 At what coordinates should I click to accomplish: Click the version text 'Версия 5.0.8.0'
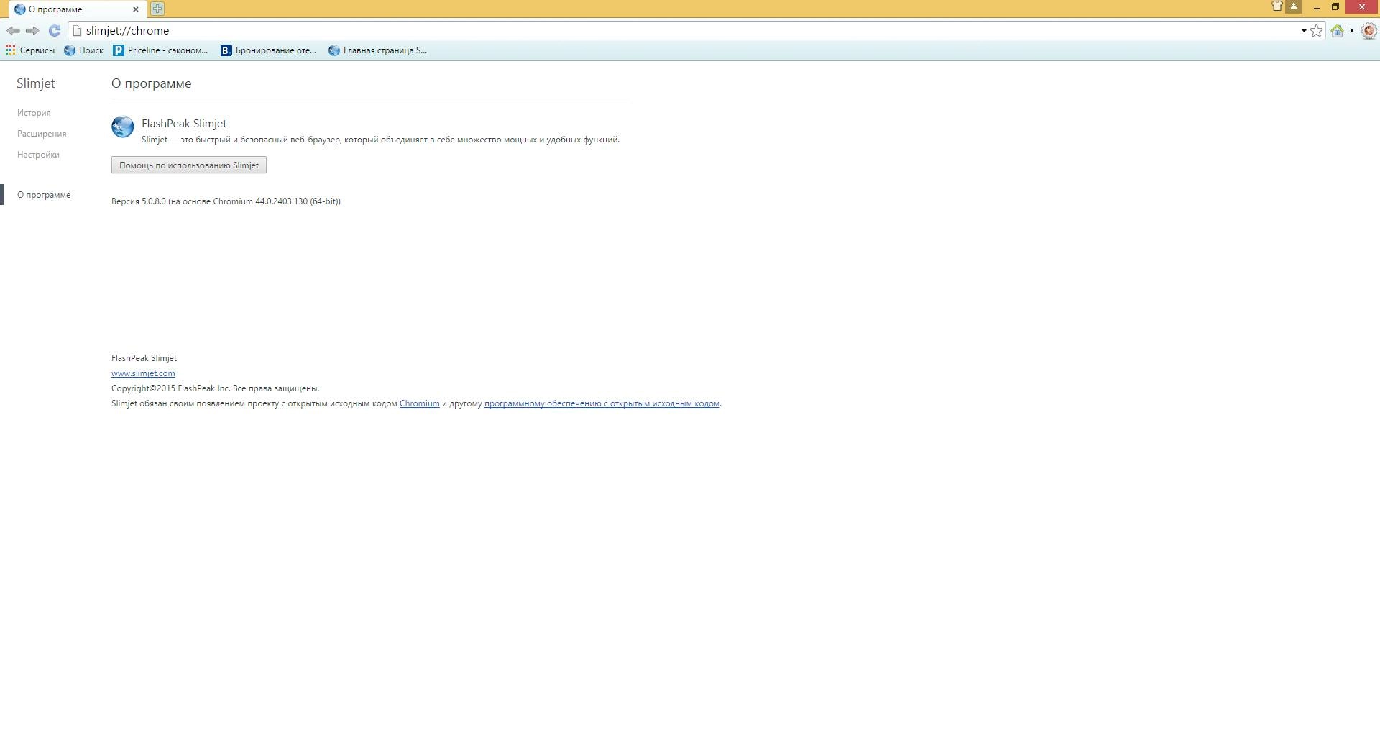click(x=139, y=201)
